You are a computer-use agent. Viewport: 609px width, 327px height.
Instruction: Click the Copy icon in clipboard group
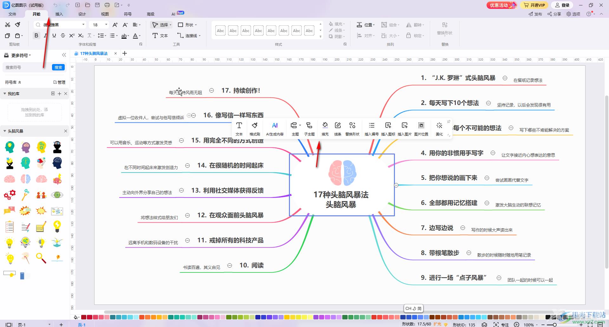tap(8, 36)
